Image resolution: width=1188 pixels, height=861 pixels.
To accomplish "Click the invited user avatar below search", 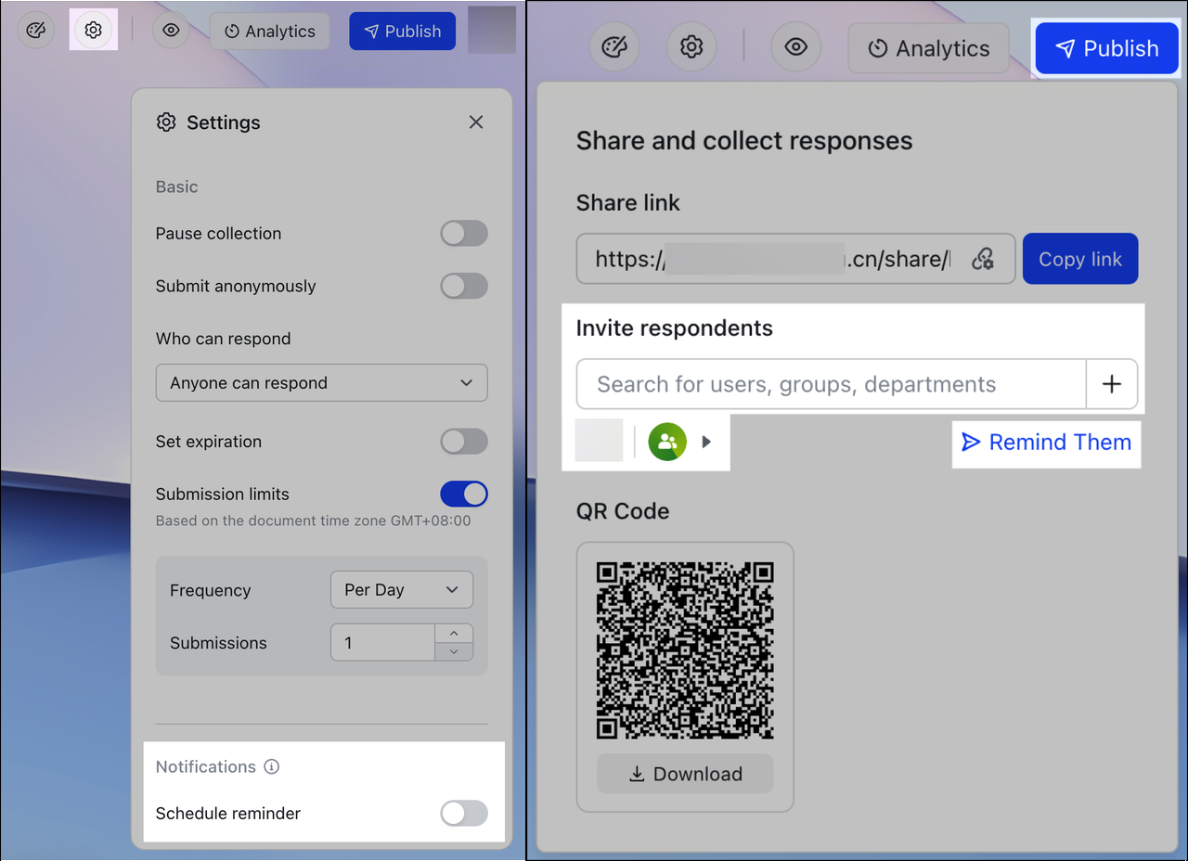I will pos(599,441).
